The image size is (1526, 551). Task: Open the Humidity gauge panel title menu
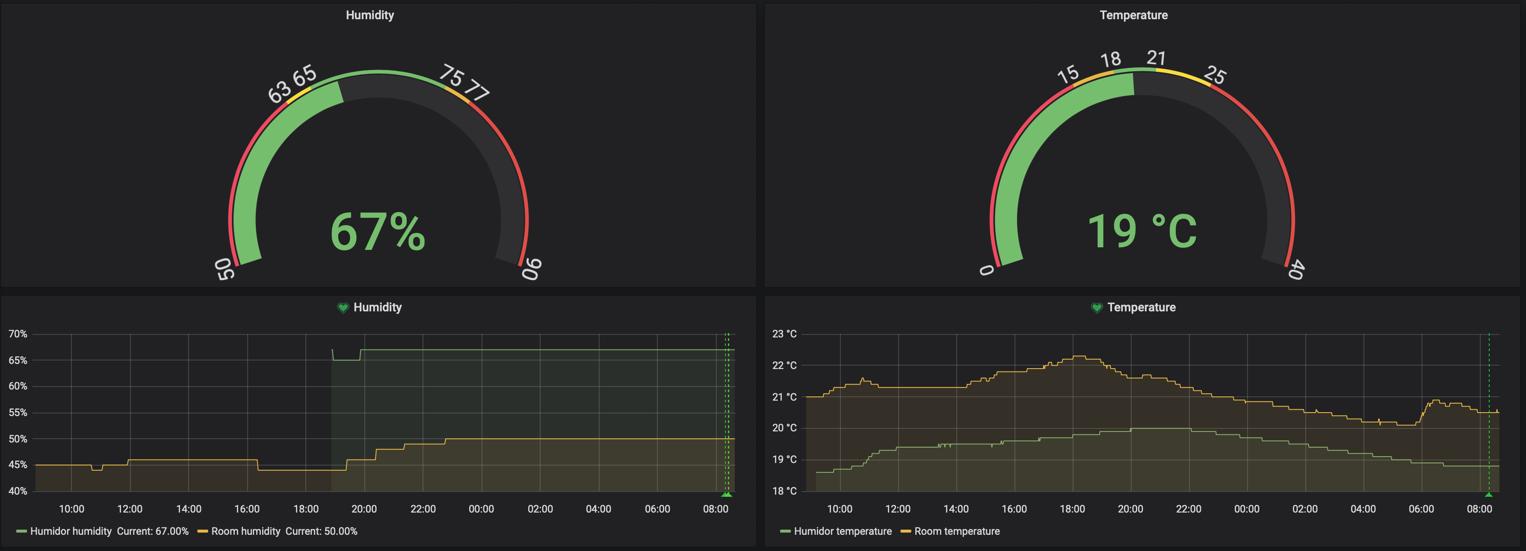tap(370, 15)
